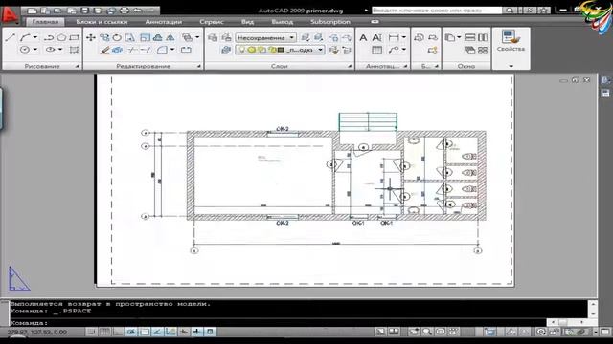
Task: Select the Rotate tool
Action: click(117, 38)
